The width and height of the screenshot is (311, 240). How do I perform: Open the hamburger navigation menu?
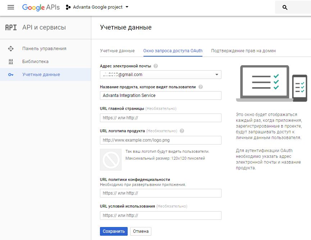(11, 7)
